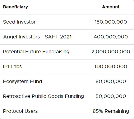The image size is (134, 119).
Task: Click the word SAFT in Angel row
Action: pos(51,37)
